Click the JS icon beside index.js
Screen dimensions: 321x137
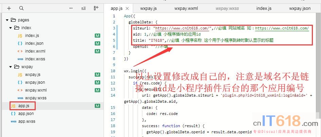point(20,36)
